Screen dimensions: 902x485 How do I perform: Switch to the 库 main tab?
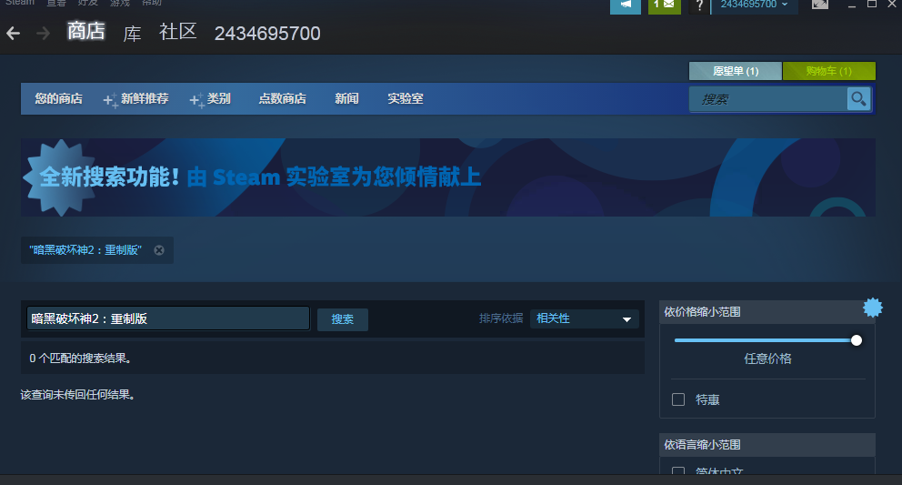tap(133, 34)
